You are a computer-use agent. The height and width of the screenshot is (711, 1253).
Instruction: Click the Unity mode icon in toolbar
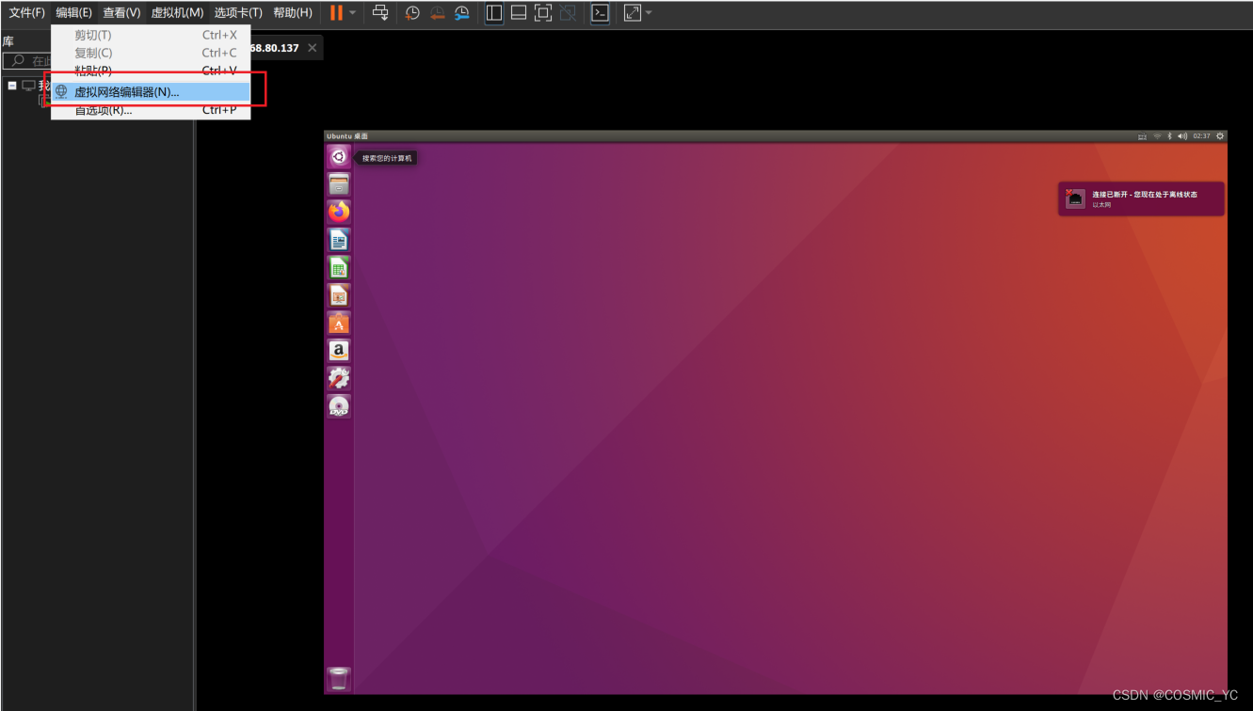[x=568, y=13]
